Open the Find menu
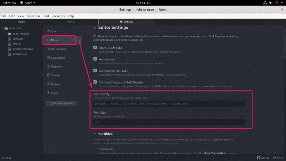 point(46,16)
